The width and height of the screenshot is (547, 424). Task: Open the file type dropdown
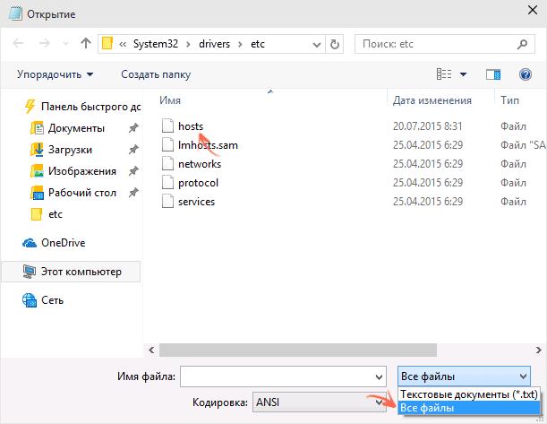464,376
